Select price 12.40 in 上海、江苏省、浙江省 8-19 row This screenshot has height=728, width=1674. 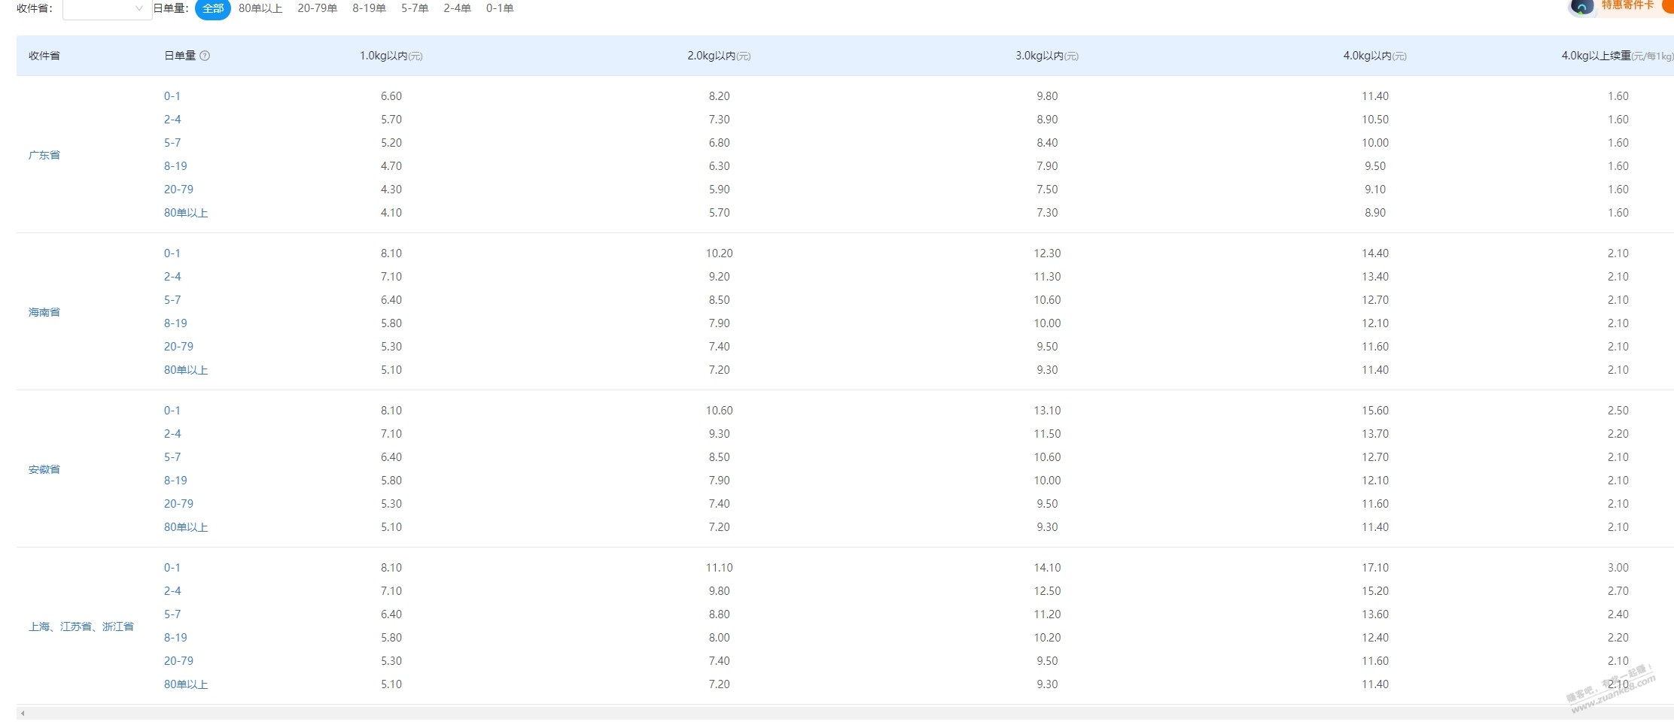coord(1375,638)
